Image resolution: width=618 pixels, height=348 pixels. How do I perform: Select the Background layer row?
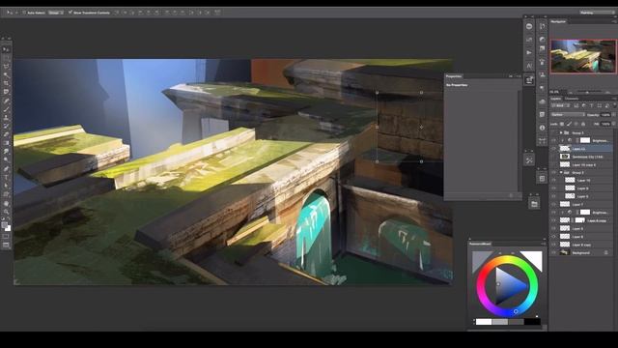(x=582, y=252)
